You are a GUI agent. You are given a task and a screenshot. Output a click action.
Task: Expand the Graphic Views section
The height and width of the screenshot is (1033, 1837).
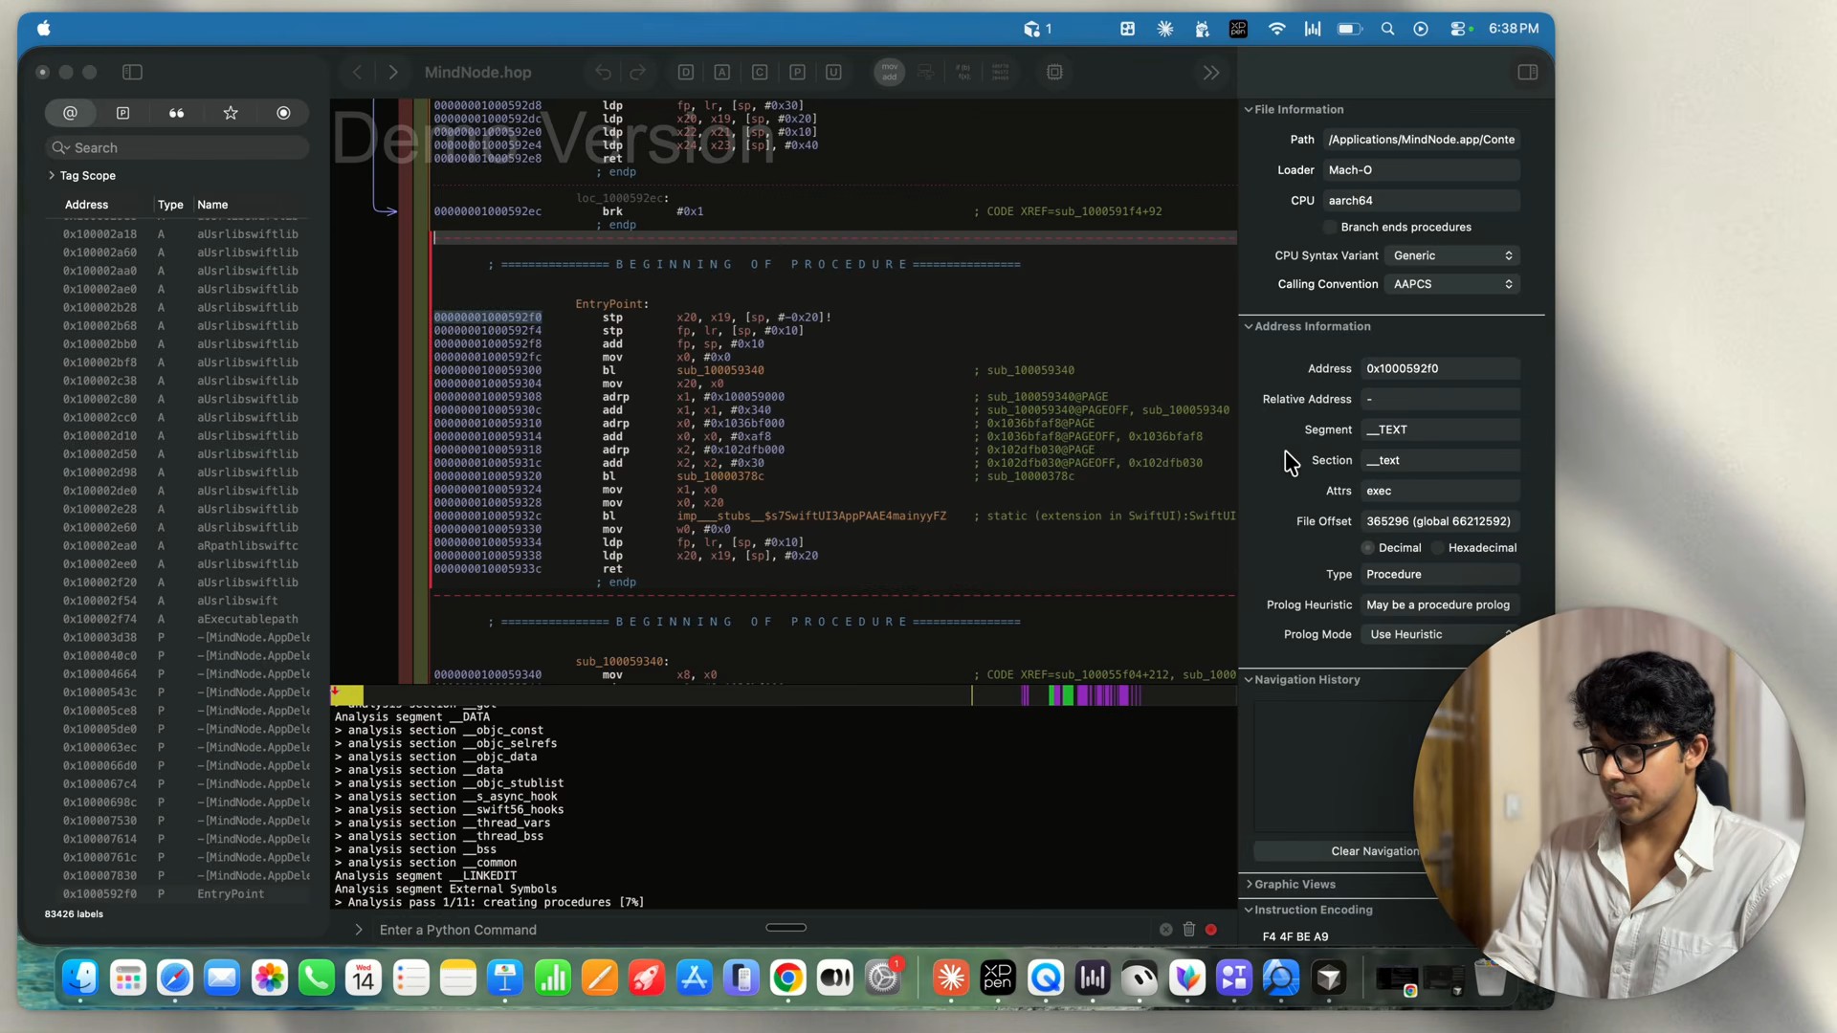(1249, 884)
